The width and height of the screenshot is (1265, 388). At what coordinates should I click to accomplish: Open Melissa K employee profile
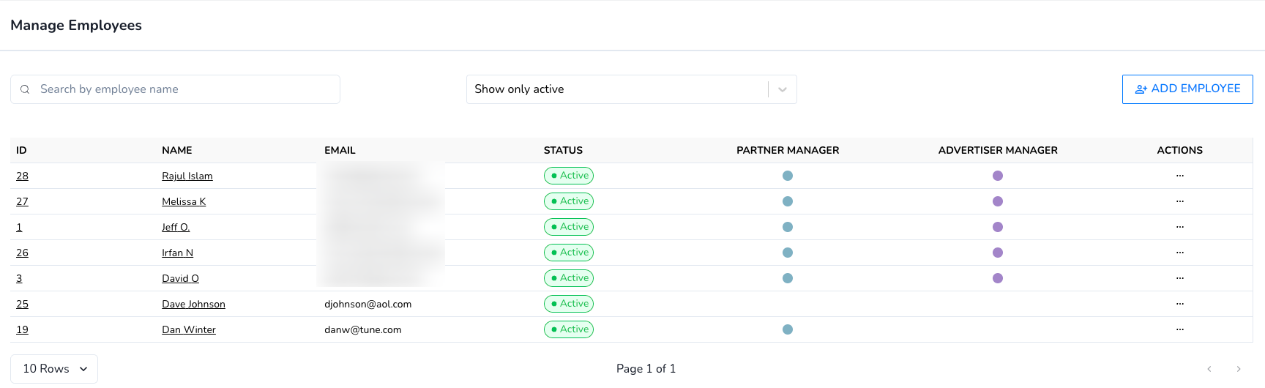click(x=184, y=201)
